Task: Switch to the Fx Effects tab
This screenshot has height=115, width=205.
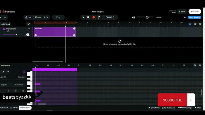Action: pos(14,108)
